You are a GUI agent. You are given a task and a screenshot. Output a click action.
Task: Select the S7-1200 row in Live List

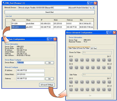click(53, 24)
